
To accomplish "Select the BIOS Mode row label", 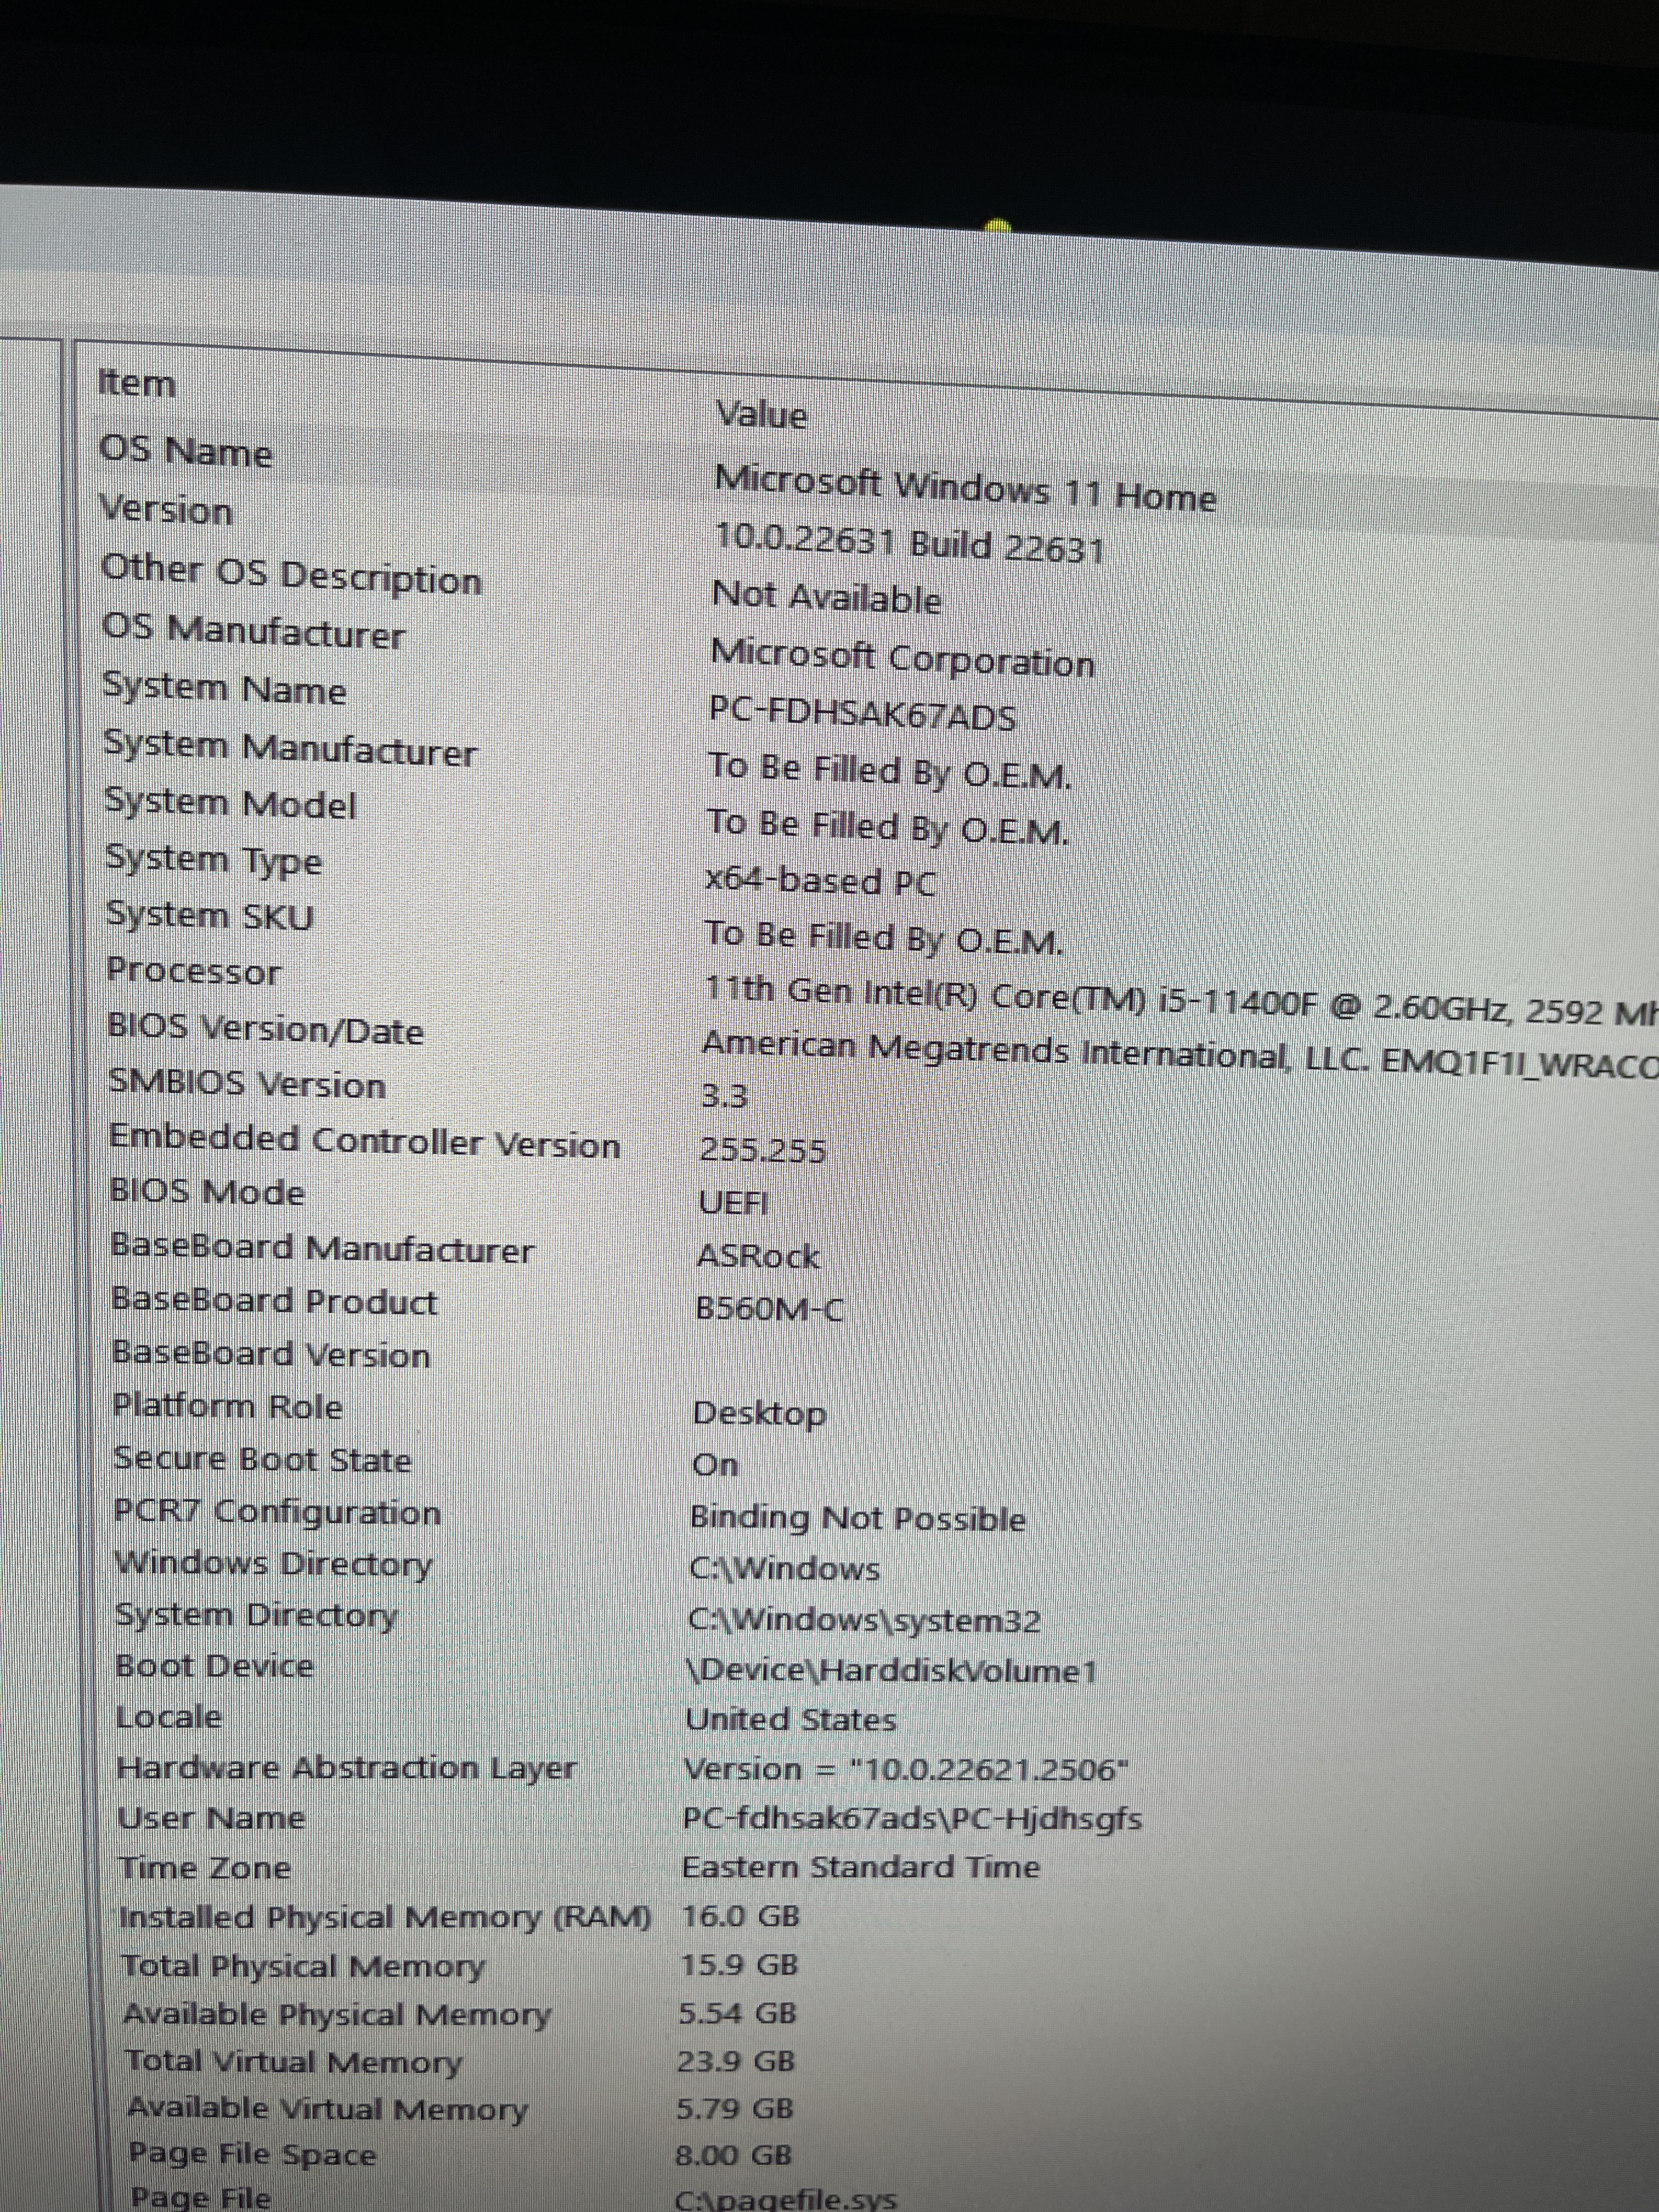I will click(x=207, y=1191).
